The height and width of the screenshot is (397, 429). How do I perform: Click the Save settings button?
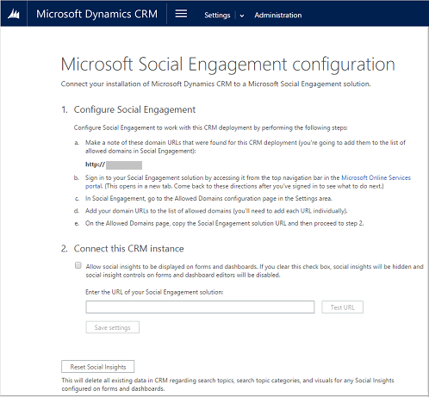pos(112,327)
